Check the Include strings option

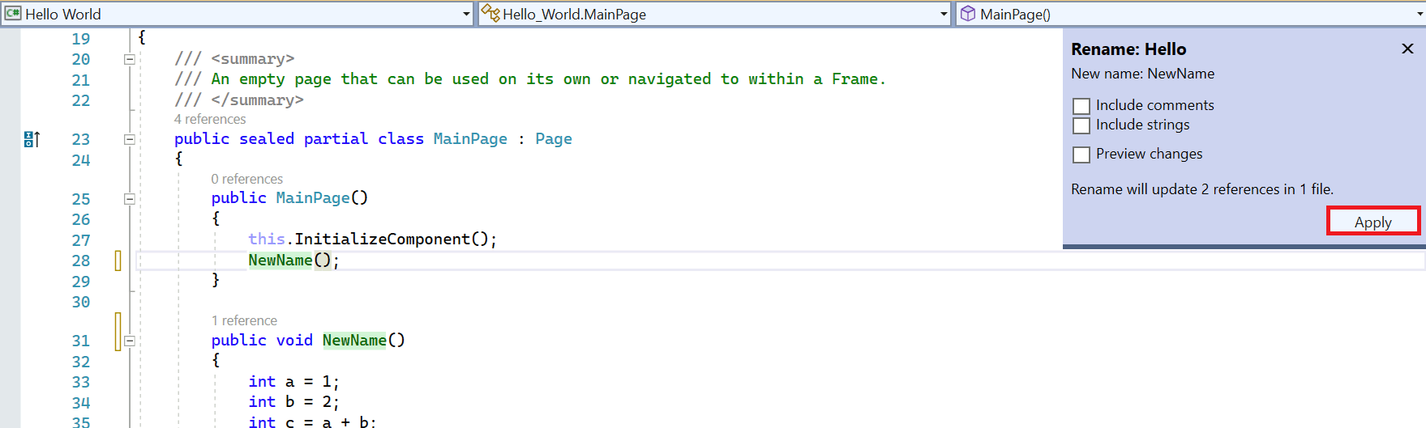[x=1081, y=125]
